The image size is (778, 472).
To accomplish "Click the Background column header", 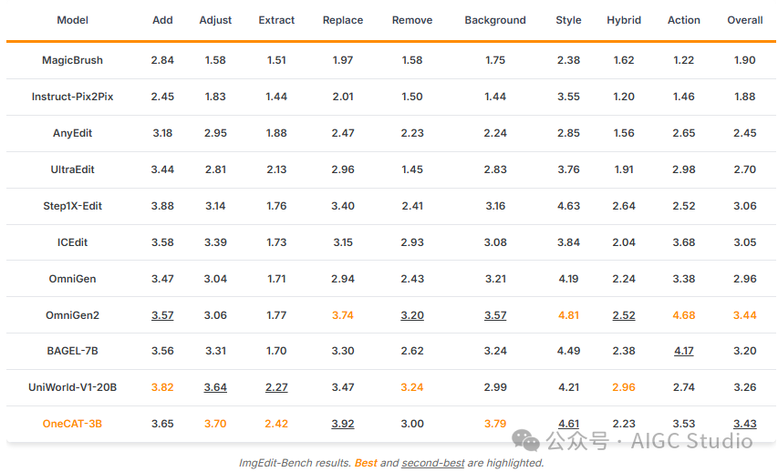I will [495, 20].
